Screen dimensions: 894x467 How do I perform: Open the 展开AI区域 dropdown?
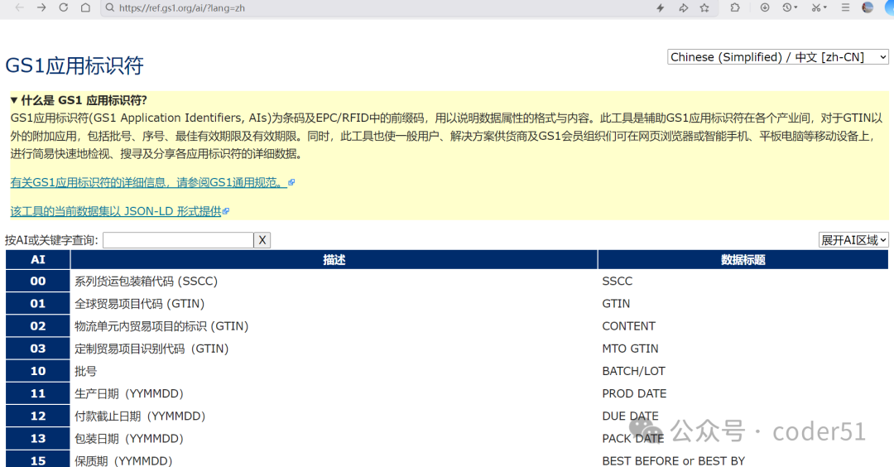pos(853,240)
